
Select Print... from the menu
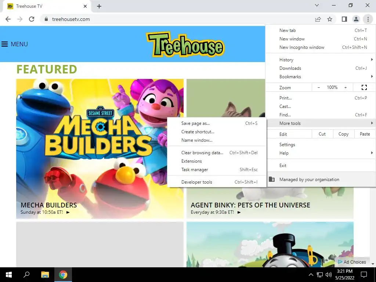click(x=321, y=98)
